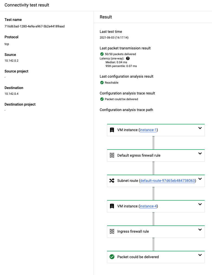The width and height of the screenshot is (212, 275).
Task: Open the instance-1 link
Action: 148,130
